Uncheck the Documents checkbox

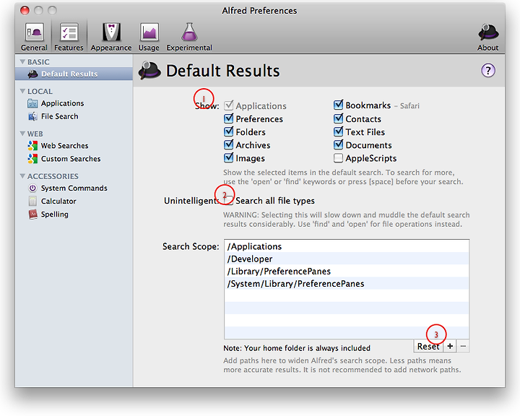[338, 144]
